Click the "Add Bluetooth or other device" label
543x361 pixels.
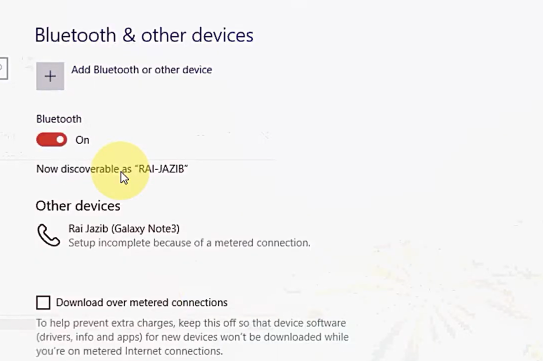tap(141, 70)
